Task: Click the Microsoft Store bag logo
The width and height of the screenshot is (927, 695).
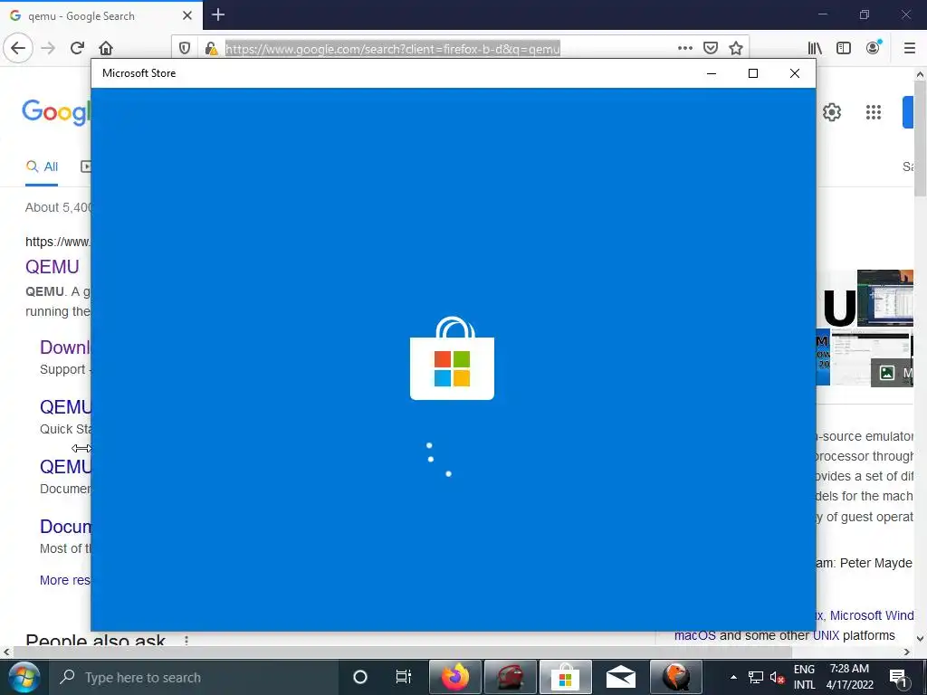Action: [x=452, y=358]
